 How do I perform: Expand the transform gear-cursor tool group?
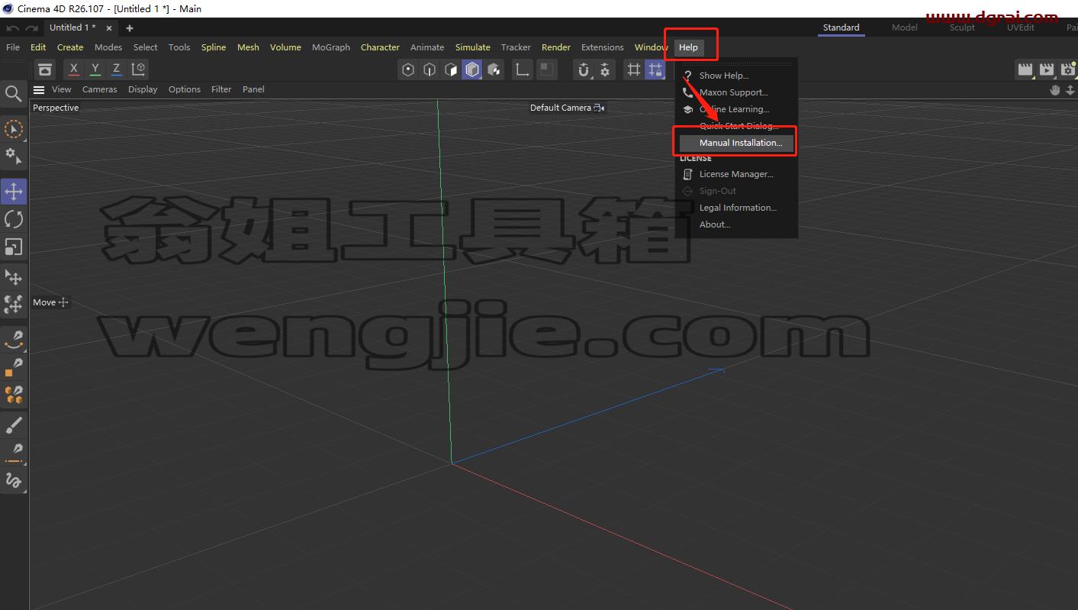tap(14, 156)
